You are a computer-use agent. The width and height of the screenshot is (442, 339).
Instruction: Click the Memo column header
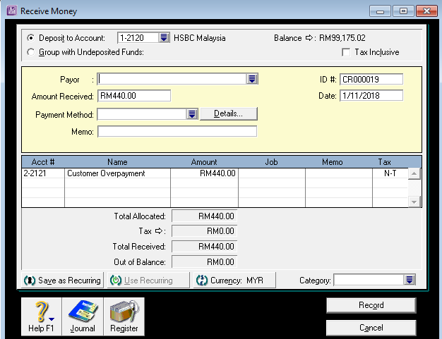(333, 162)
